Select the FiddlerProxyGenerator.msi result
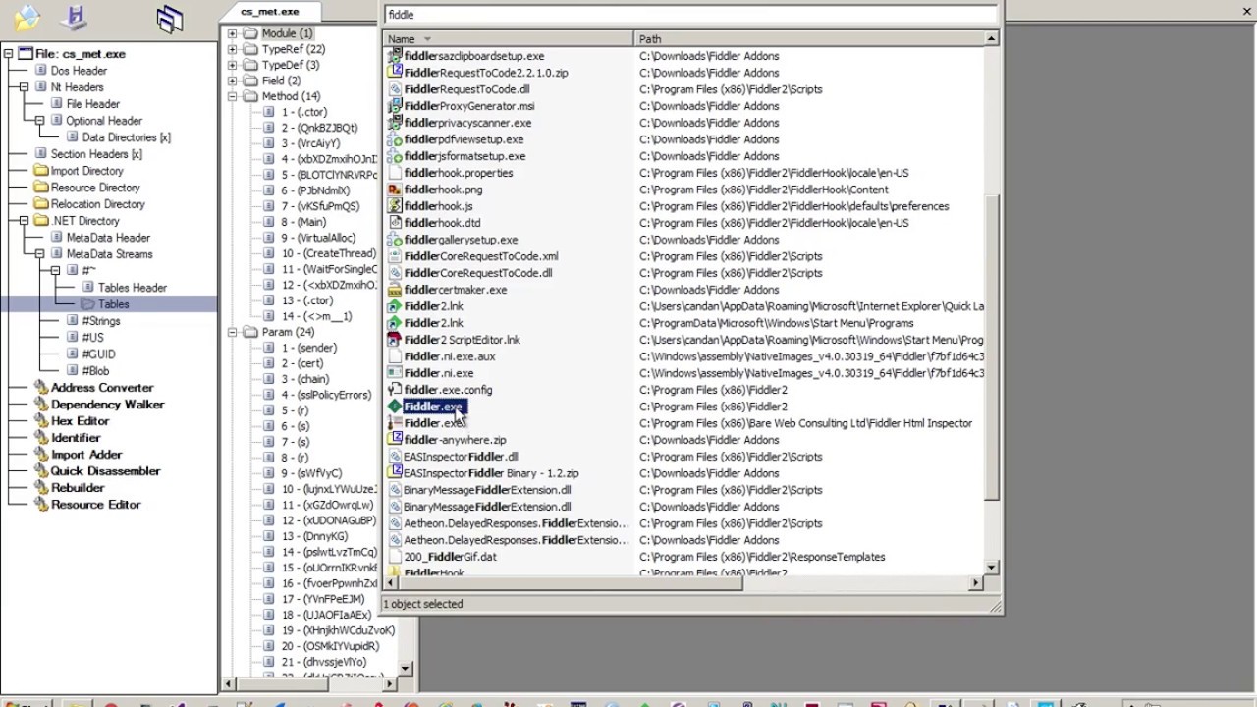The image size is (1257, 707). point(469,106)
